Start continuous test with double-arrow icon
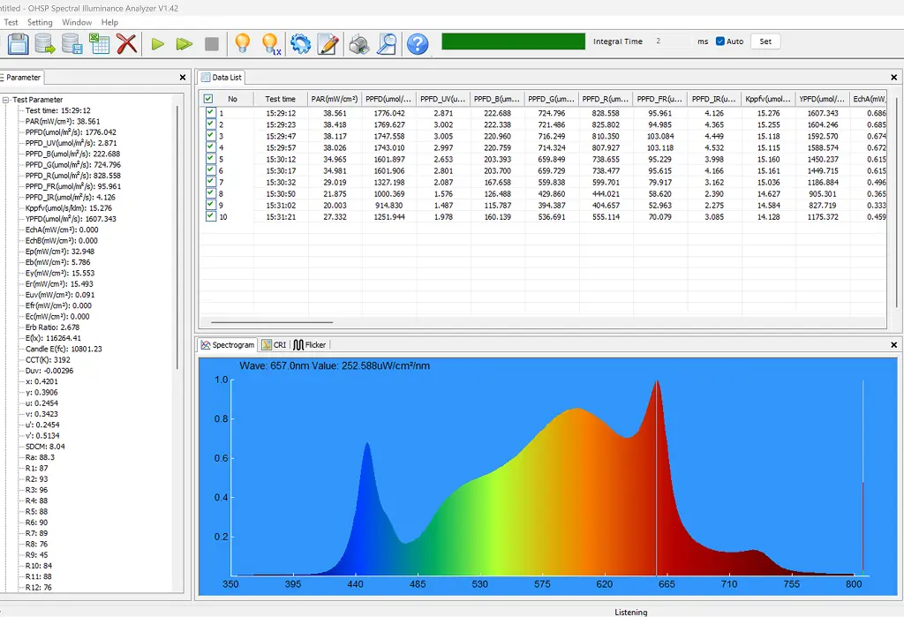 (x=184, y=43)
